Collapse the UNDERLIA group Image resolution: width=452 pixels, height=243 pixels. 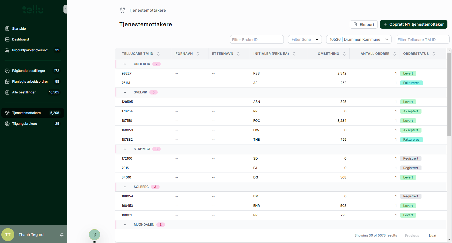pos(125,64)
